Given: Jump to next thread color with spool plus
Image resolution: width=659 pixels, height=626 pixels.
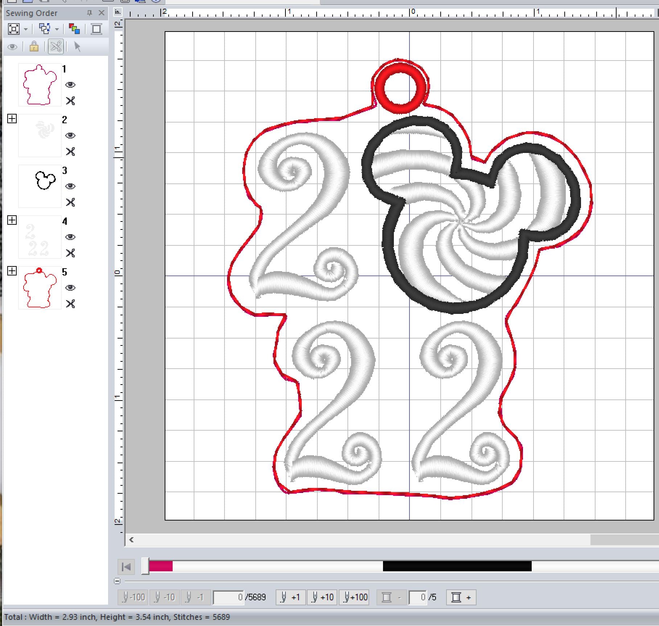Looking at the screenshot, I should [461, 597].
